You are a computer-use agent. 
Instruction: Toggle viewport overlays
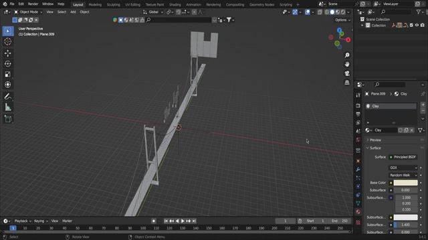[x=308, y=12]
